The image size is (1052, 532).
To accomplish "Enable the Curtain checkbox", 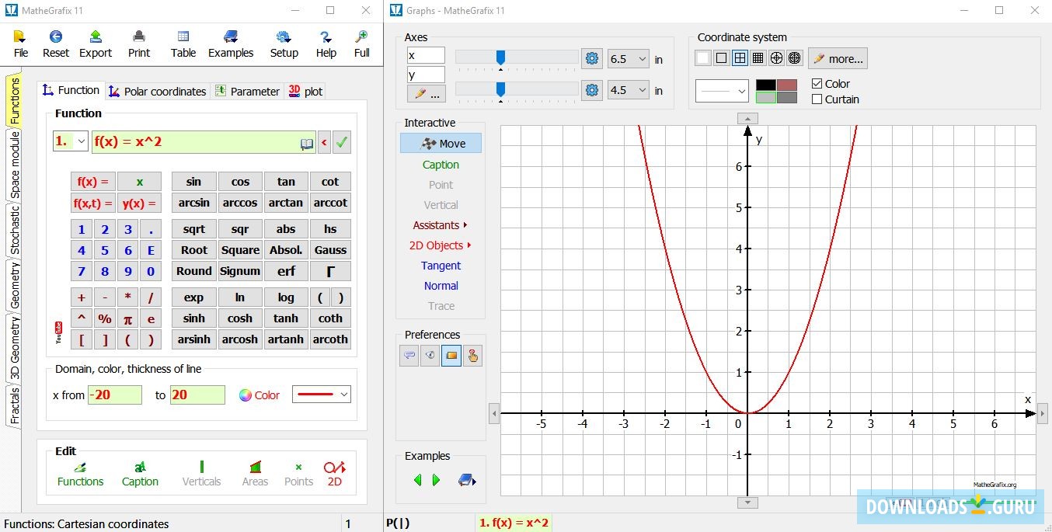I will click(817, 99).
